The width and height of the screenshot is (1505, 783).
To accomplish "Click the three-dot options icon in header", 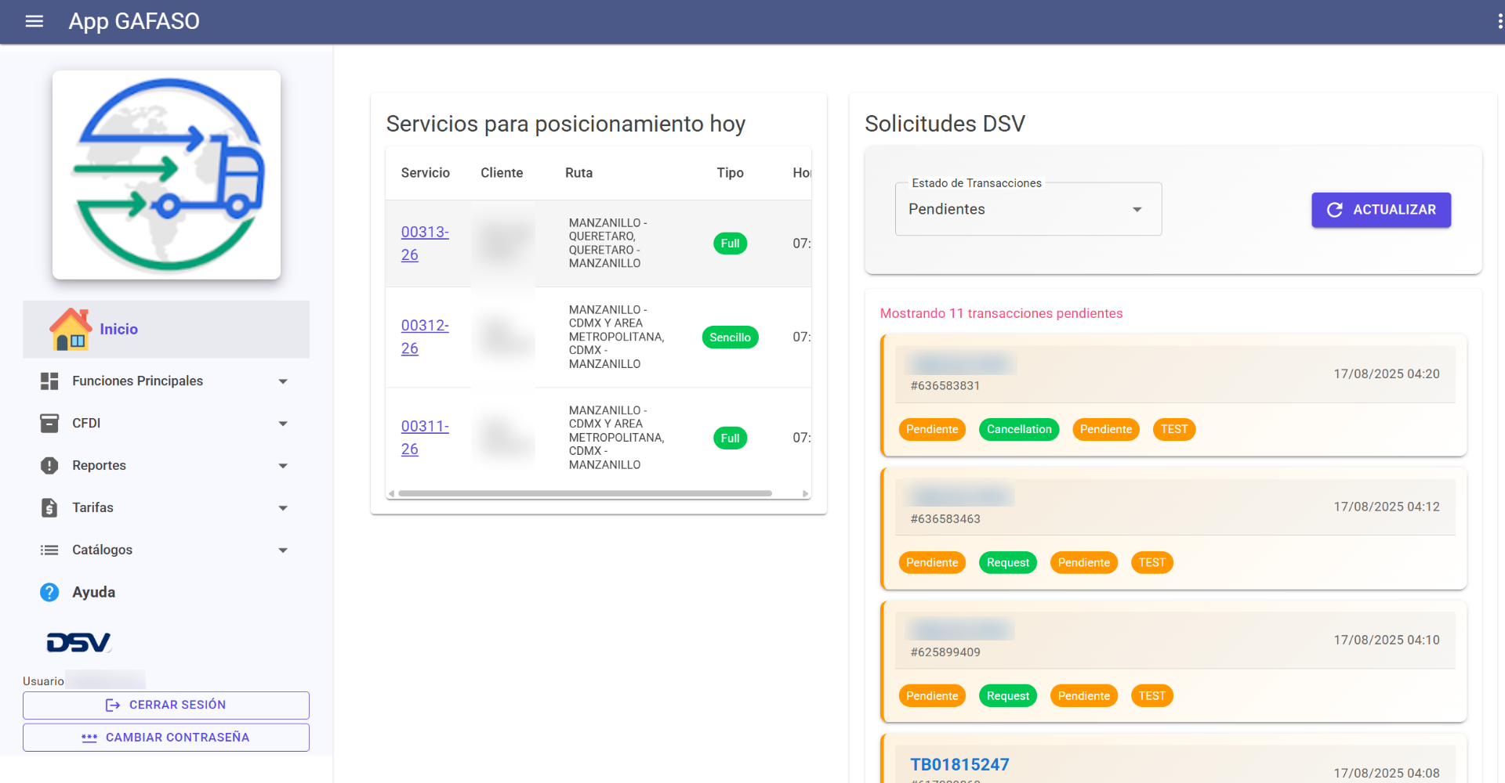I will point(1500,21).
